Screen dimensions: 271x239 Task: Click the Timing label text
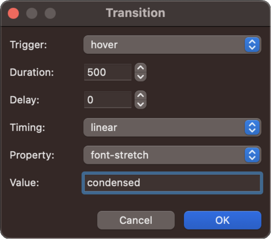point(27,128)
